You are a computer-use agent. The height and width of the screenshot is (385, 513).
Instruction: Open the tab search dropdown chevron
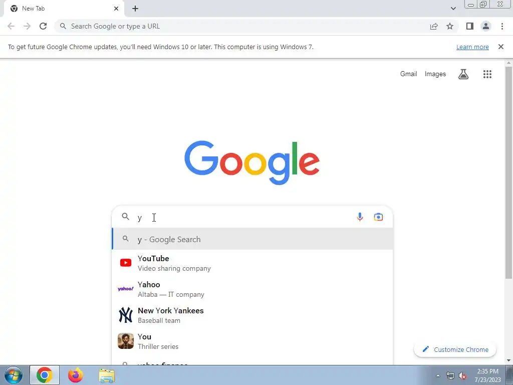click(x=453, y=9)
